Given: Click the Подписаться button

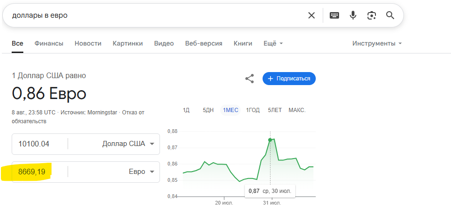Looking at the screenshot, I should (289, 79).
